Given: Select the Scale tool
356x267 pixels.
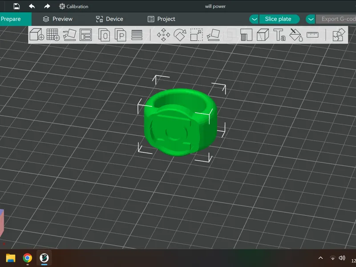Looking at the screenshot, I should (196, 35).
